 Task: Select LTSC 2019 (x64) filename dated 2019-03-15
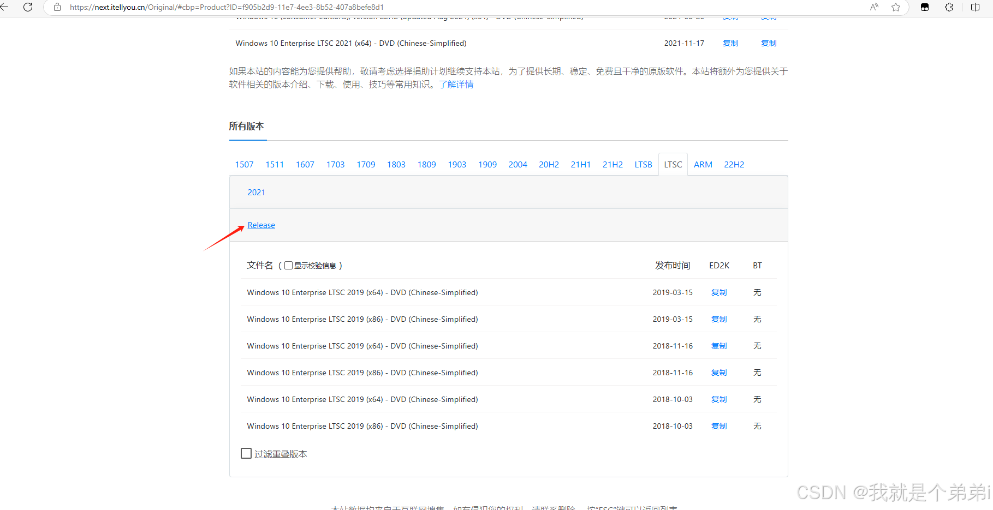pyautogui.click(x=362, y=292)
